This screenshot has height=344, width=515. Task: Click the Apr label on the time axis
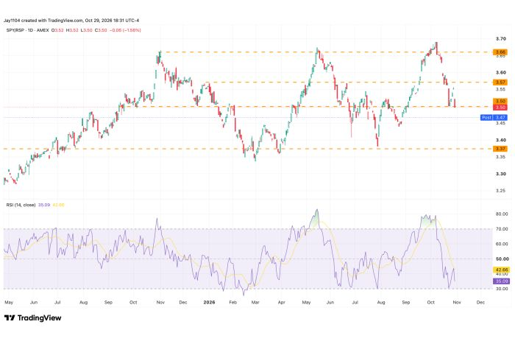(282, 302)
